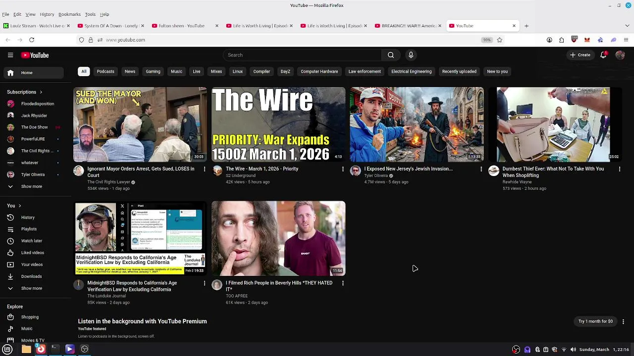Open clock showing Sunday, March 1
634x356 pixels.
[x=604, y=350]
